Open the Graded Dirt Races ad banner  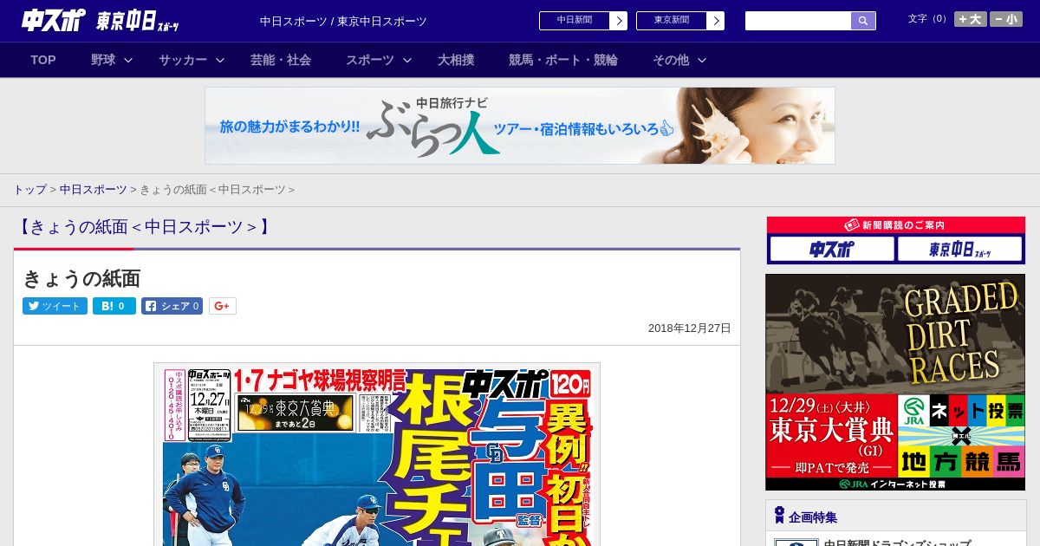[x=895, y=382]
